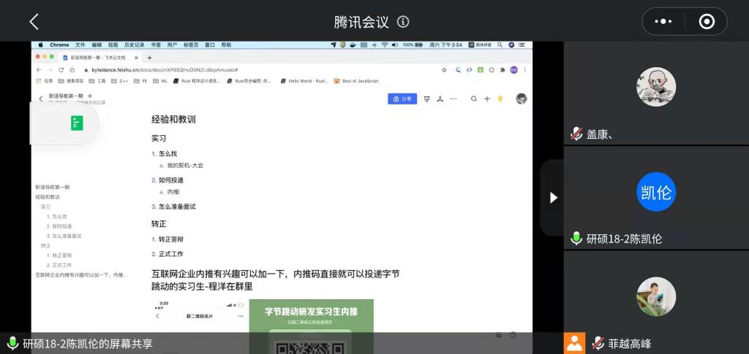Open the 书签 menu in menu bar
This screenshot has height=354, width=749.
coord(156,45)
